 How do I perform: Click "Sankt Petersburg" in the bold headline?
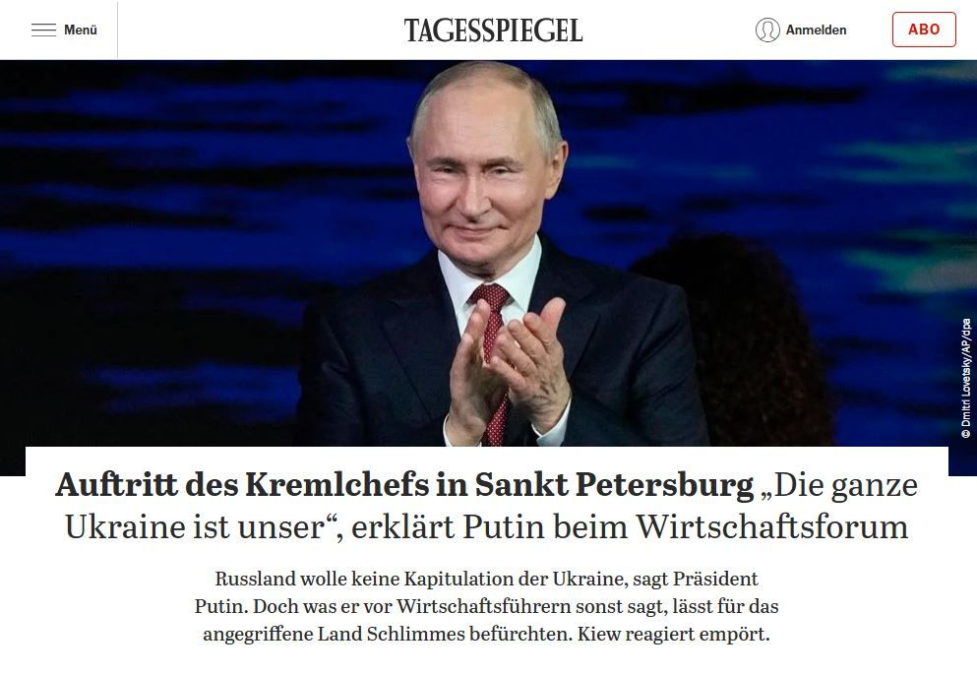click(x=614, y=485)
